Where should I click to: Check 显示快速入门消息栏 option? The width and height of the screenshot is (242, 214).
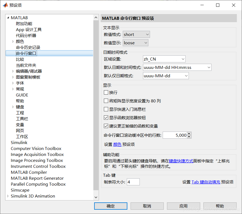[106, 109]
